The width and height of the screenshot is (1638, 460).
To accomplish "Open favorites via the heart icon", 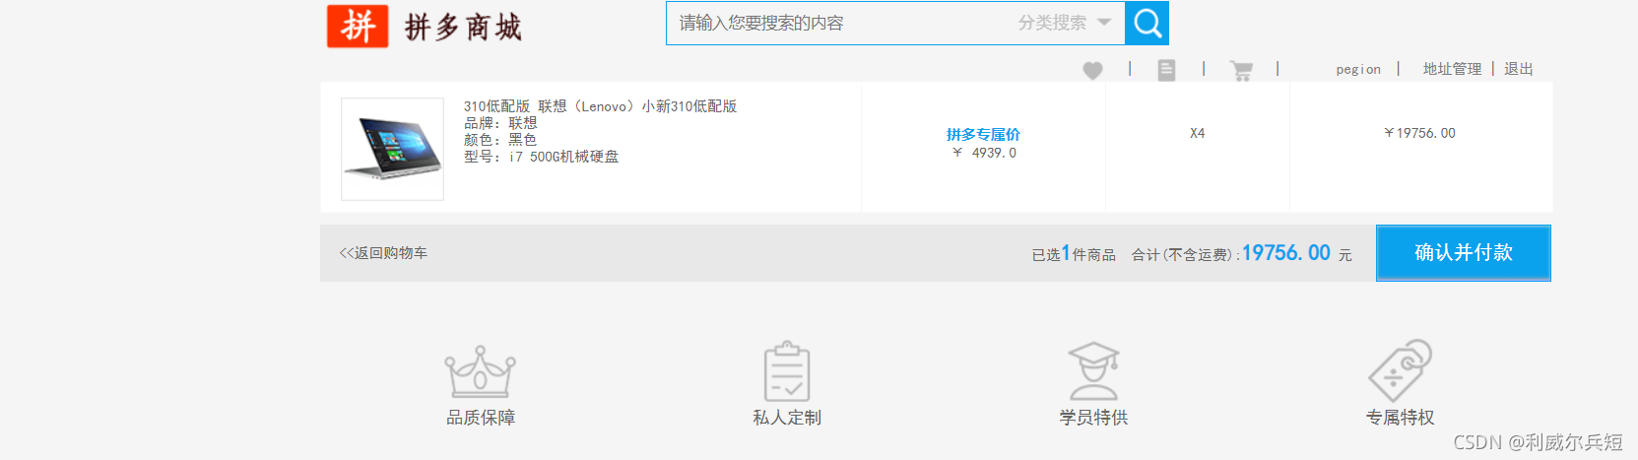I will [x=1092, y=70].
